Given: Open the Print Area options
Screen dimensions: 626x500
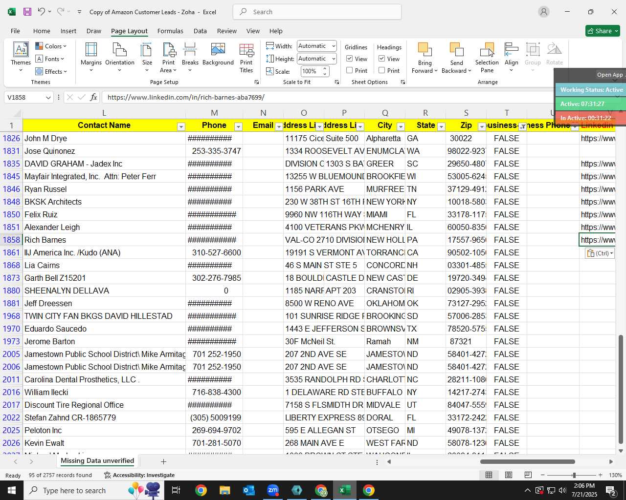Looking at the screenshot, I should click(x=168, y=58).
